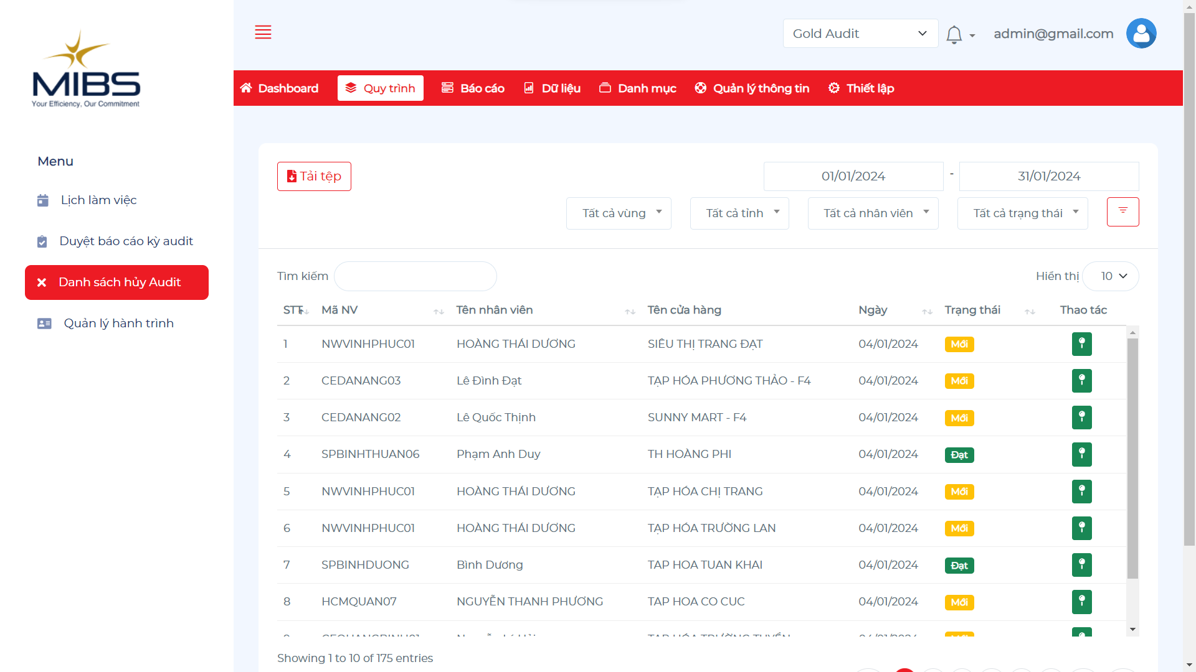Click the Mới badge for SUNNY MART - F4
The image size is (1196, 672).
tap(959, 418)
